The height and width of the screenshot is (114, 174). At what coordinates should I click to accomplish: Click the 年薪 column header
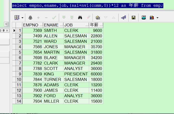coord(96,25)
